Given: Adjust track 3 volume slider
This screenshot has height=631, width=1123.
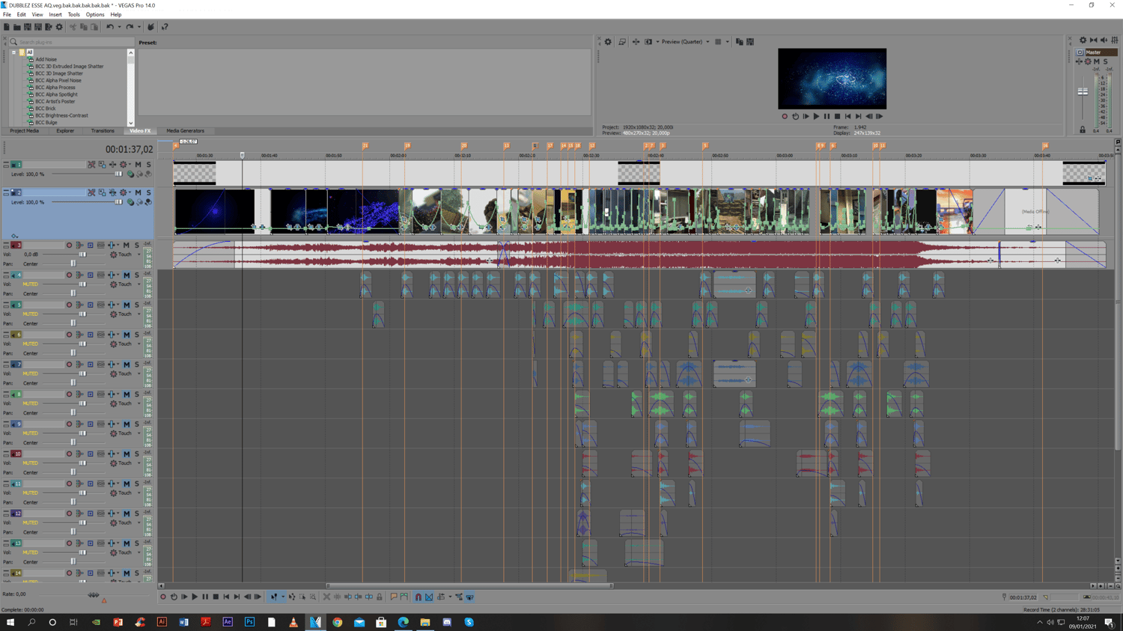Looking at the screenshot, I should (x=82, y=254).
